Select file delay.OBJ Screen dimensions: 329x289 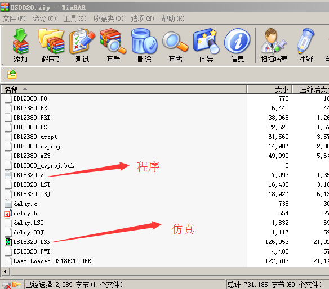[29, 232]
